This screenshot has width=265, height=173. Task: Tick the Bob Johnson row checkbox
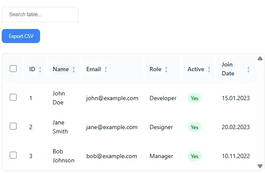pyautogui.click(x=13, y=156)
